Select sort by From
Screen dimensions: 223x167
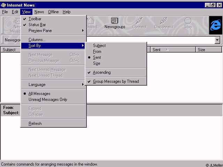point(116,51)
